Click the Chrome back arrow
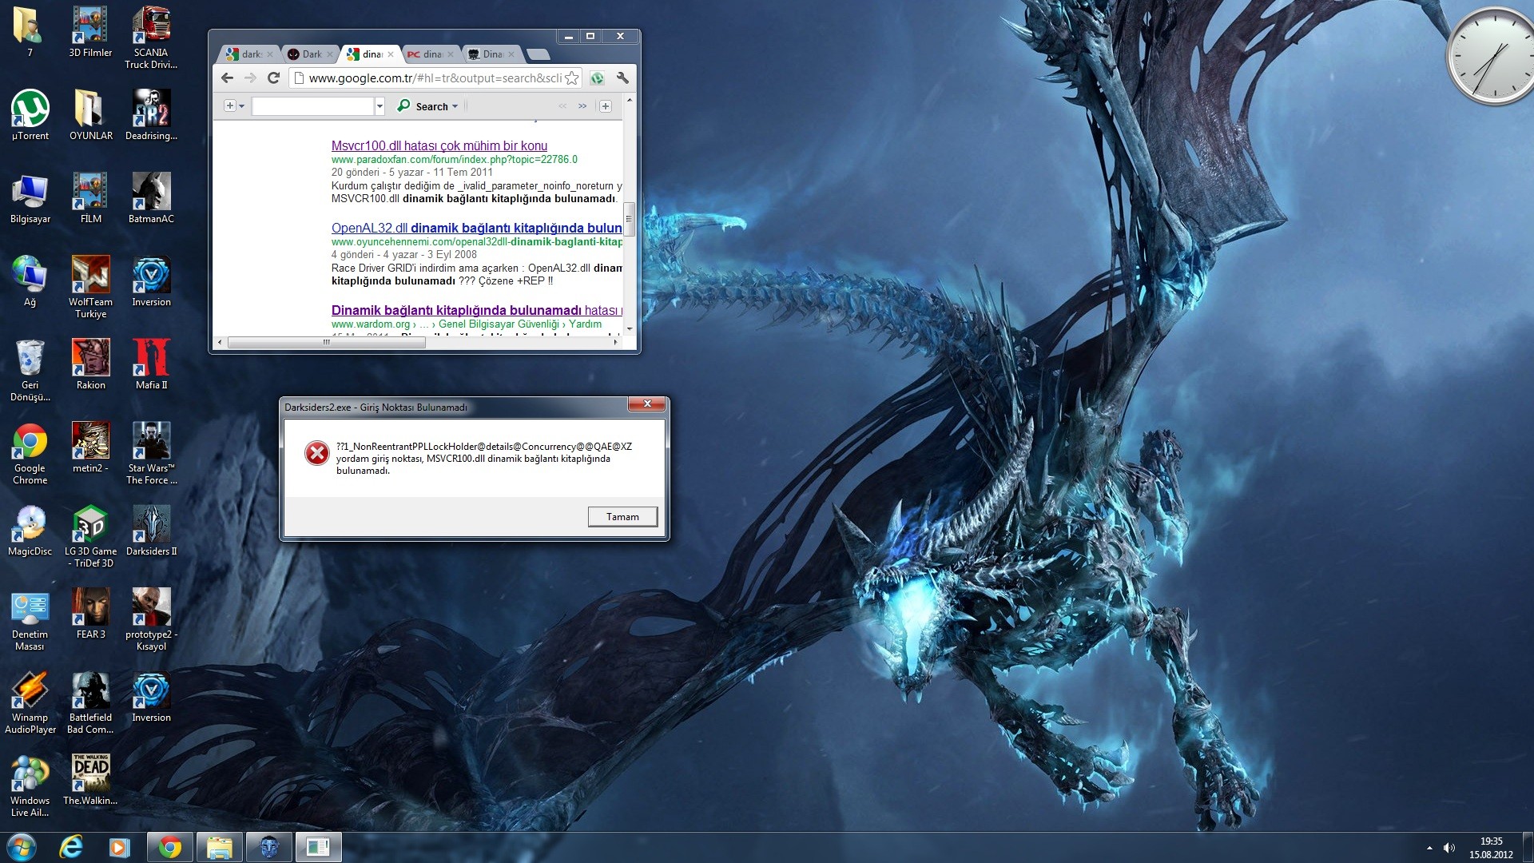The height and width of the screenshot is (863, 1534). tap(227, 78)
